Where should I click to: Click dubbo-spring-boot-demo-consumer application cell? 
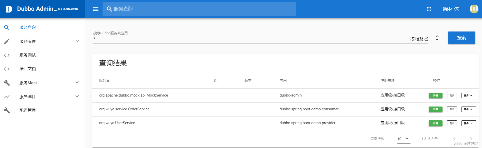pos(309,109)
